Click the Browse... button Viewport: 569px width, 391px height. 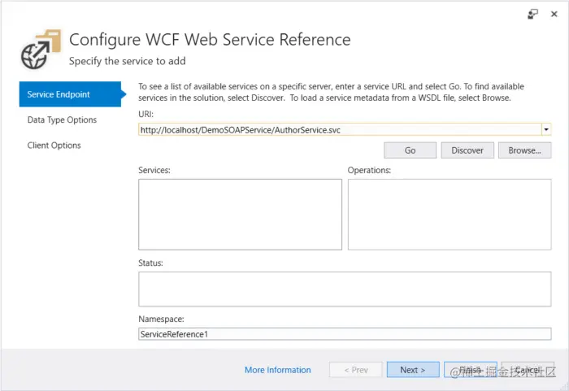coord(525,150)
